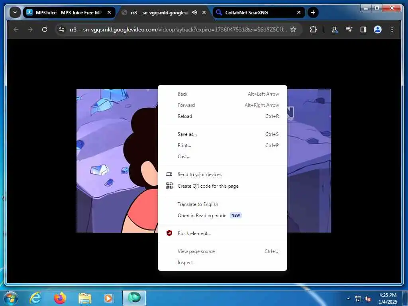Reload the page using toolbar icon
The height and width of the screenshot is (306, 408).
(45, 29)
